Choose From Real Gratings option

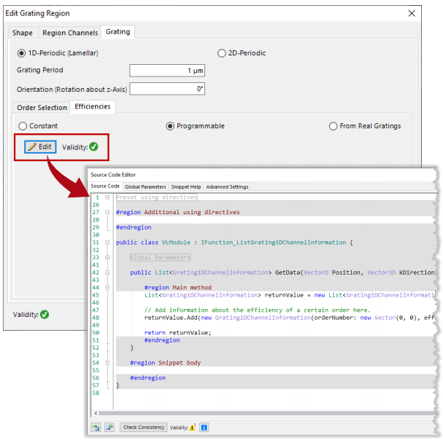(x=334, y=126)
